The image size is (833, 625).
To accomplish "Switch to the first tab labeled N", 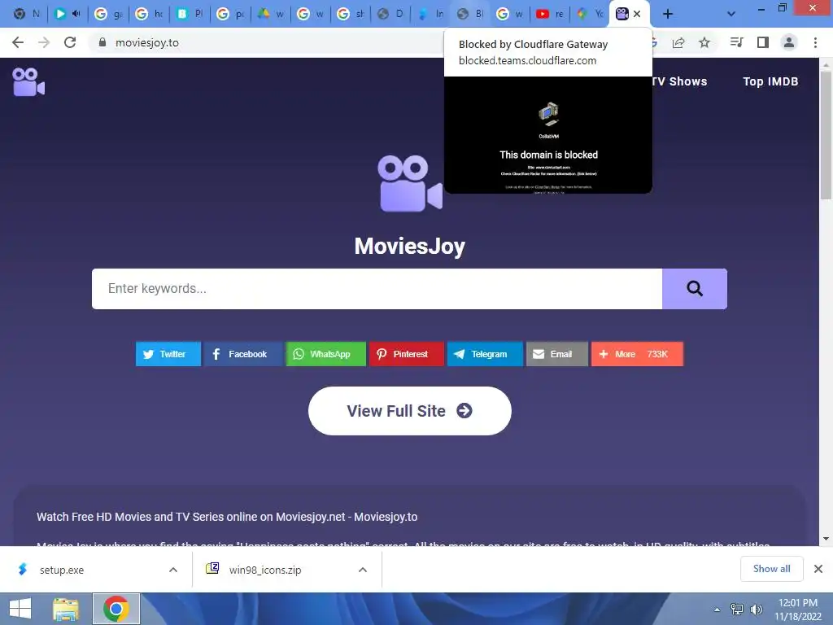I will click(27, 14).
